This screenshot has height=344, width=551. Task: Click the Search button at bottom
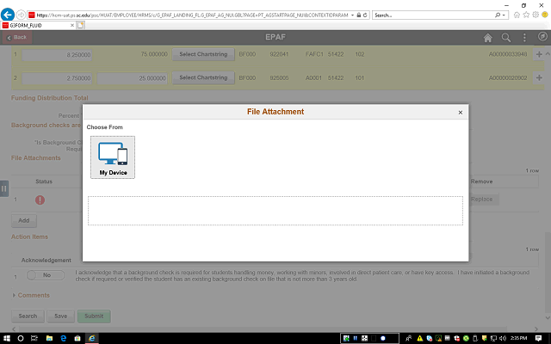click(28, 316)
